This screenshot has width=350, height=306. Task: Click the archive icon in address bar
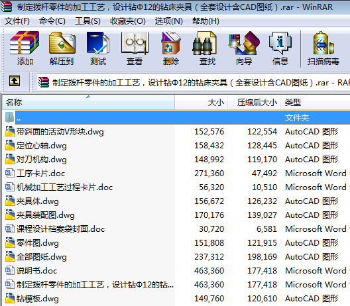[44, 82]
